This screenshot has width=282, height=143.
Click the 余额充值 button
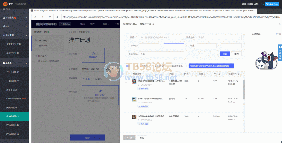coord(272,4)
